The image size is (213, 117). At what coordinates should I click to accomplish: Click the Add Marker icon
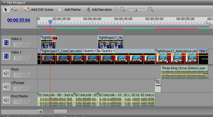coord(60,10)
